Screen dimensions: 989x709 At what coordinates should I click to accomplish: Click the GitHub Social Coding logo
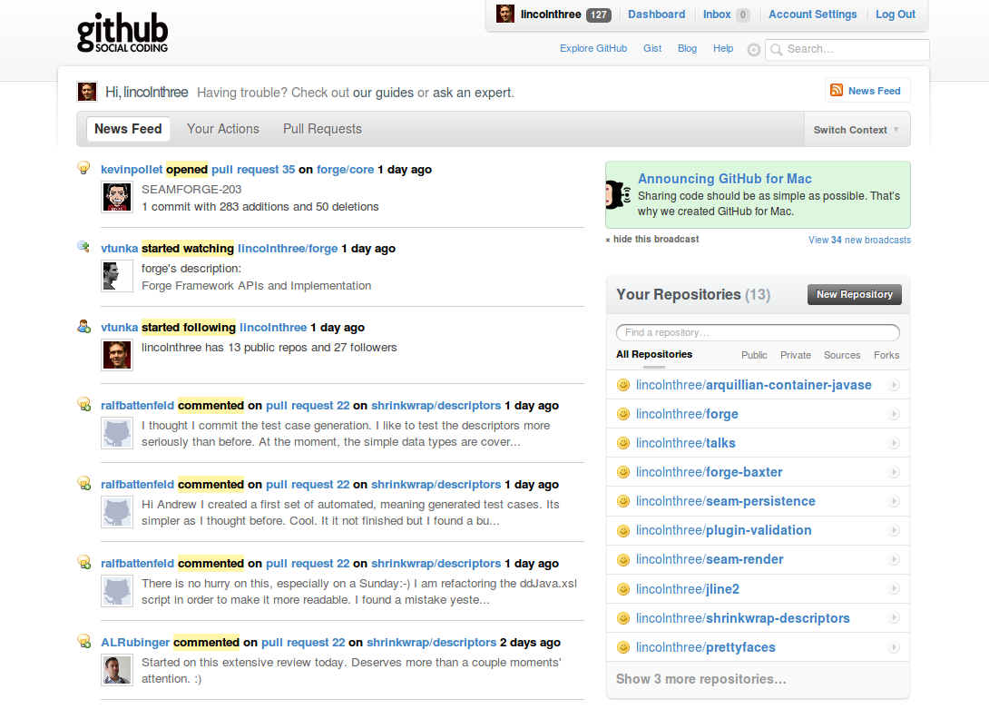point(122,32)
